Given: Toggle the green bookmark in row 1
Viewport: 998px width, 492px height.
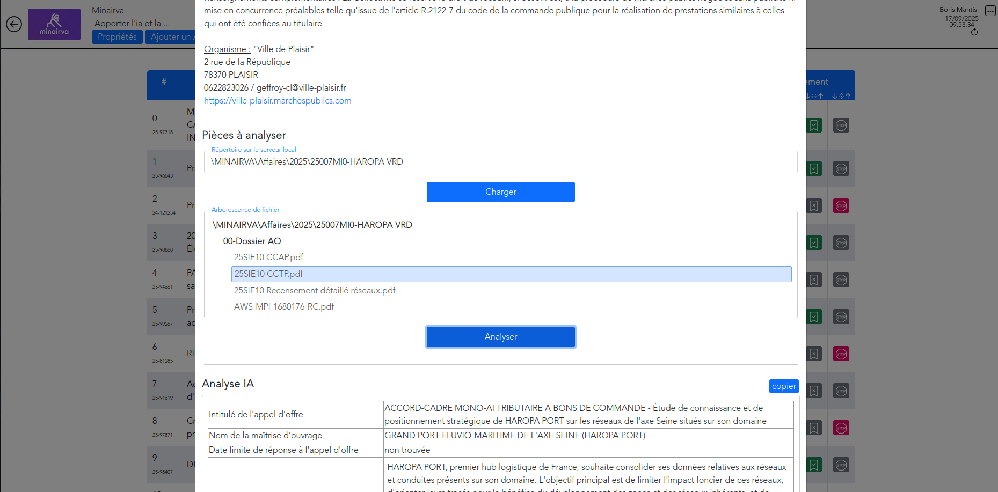Looking at the screenshot, I should [814, 169].
